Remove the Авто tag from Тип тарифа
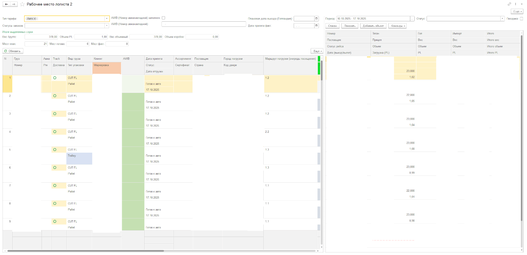 click(35, 18)
